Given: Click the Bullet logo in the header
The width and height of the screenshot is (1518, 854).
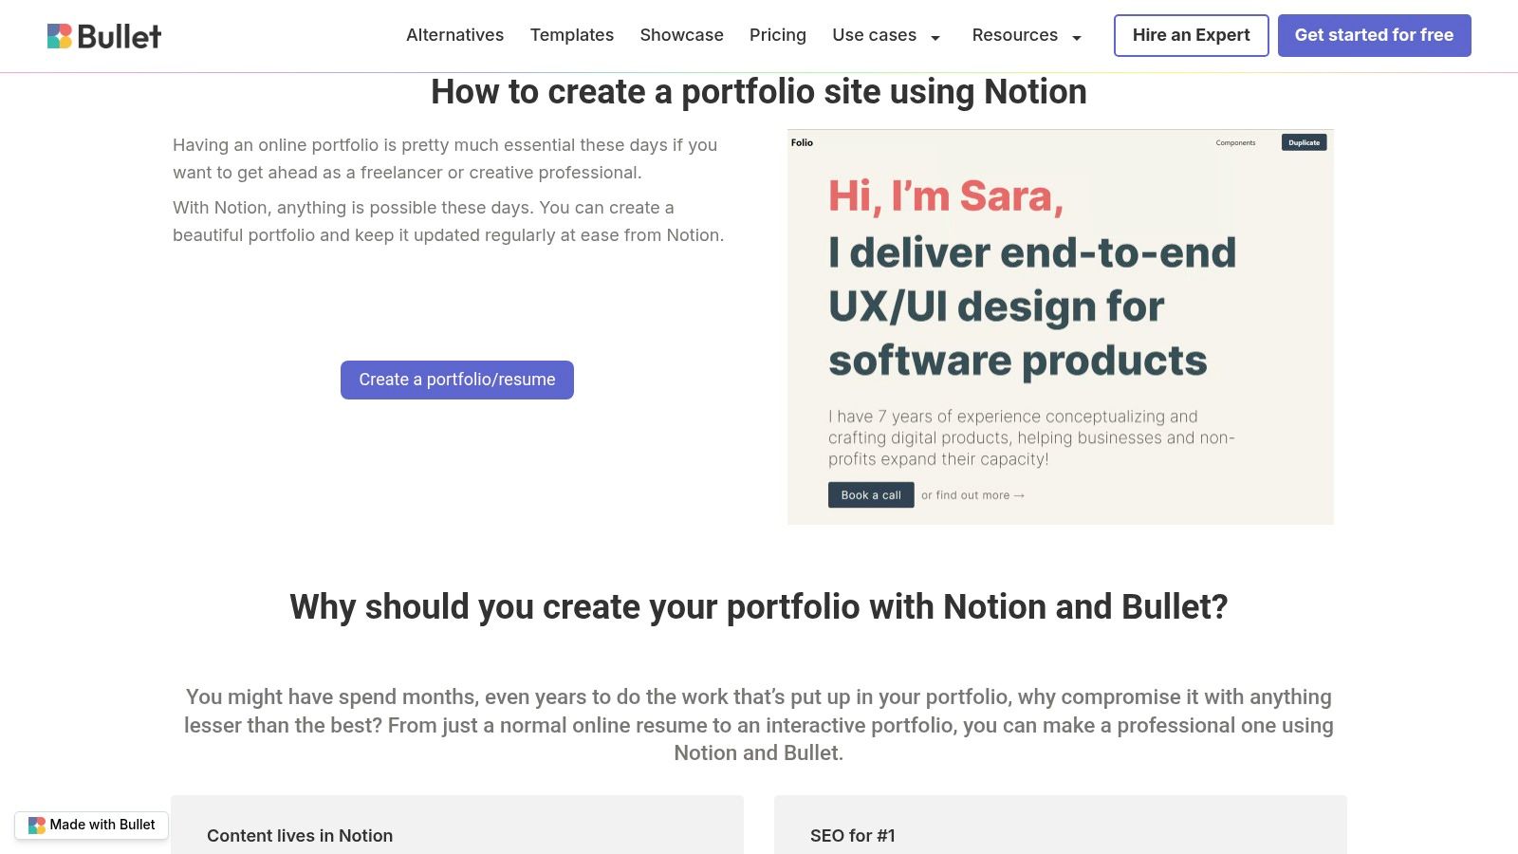Looking at the screenshot, I should pyautogui.click(x=104, y=36).
